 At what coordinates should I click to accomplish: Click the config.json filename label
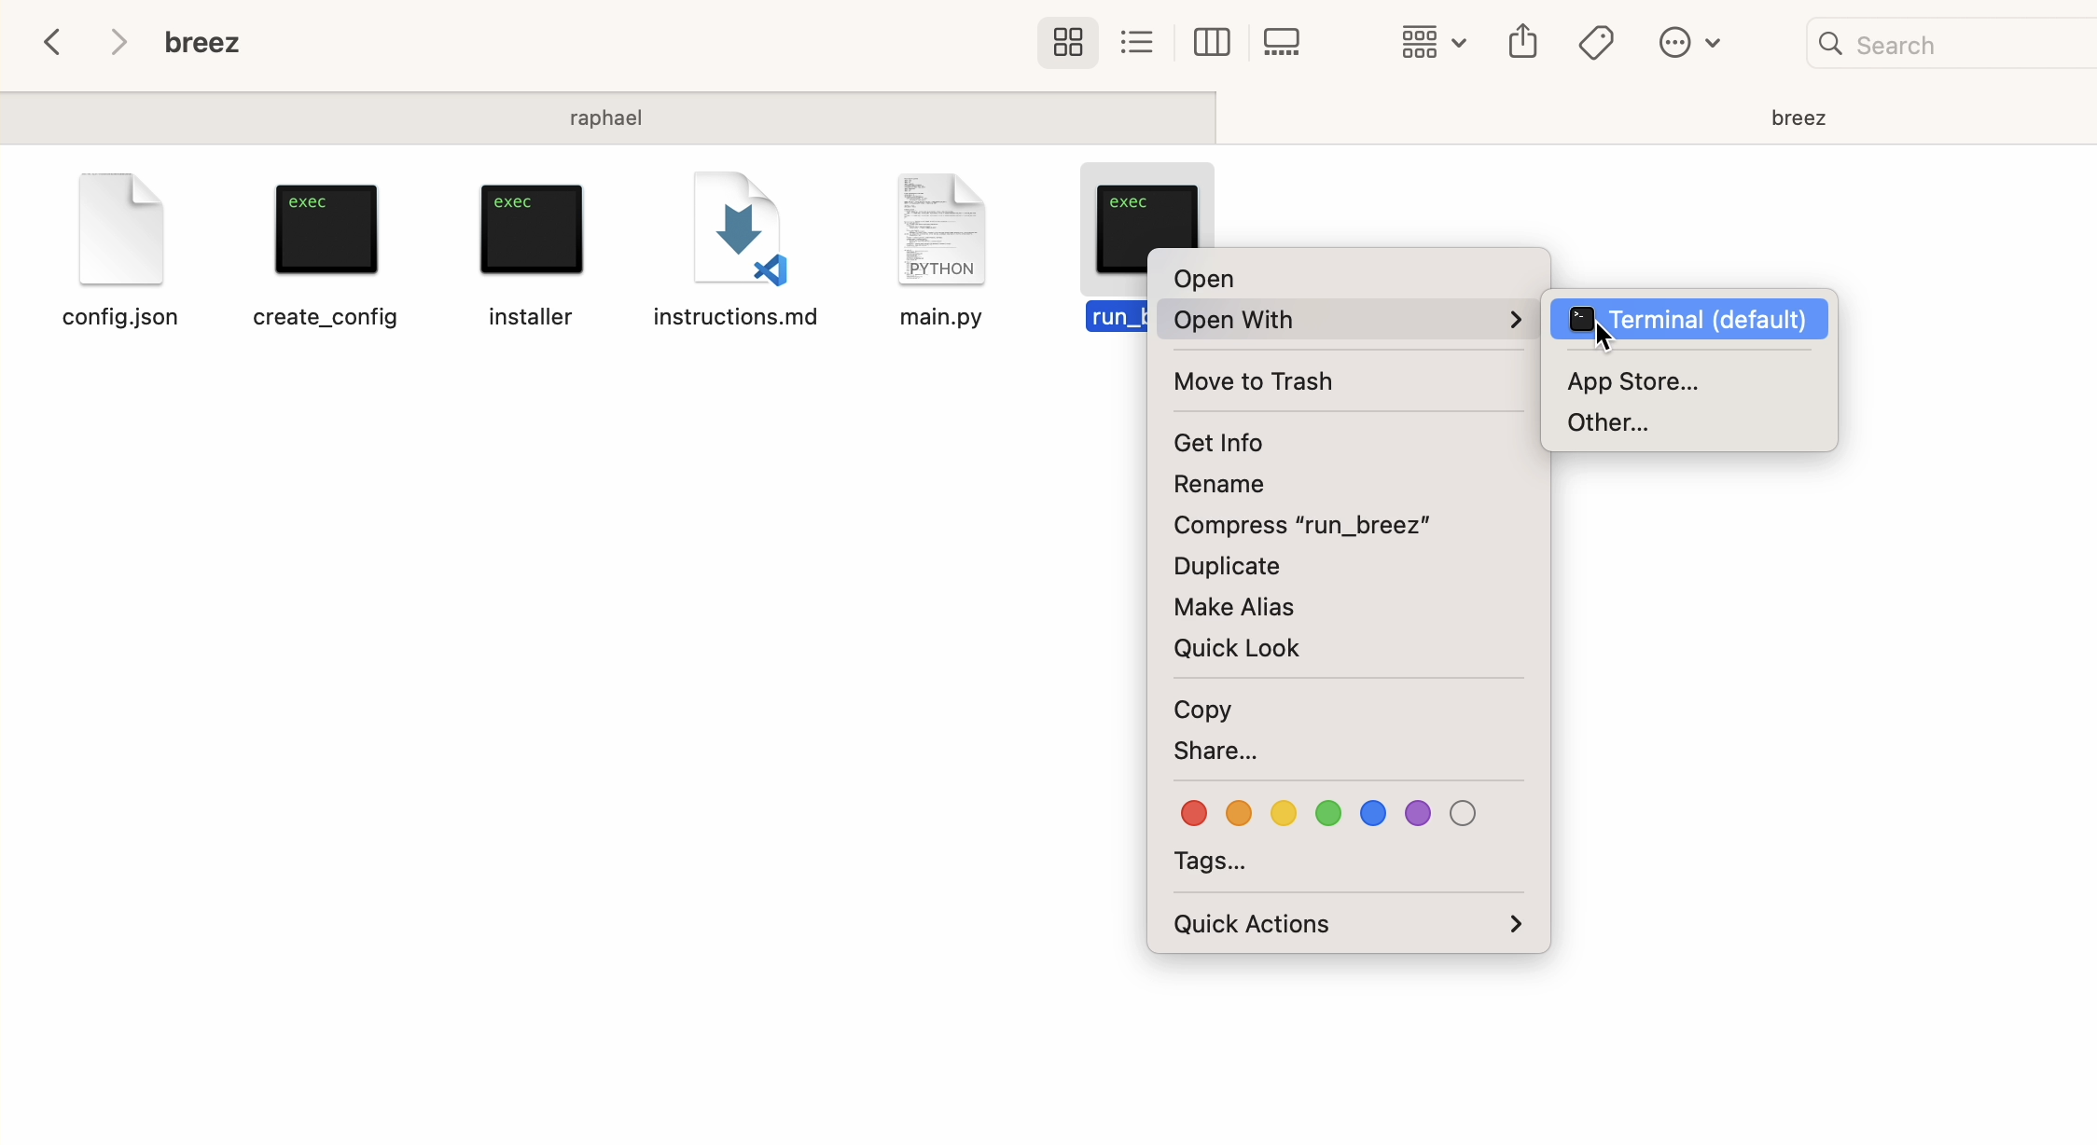click(120, 317)
